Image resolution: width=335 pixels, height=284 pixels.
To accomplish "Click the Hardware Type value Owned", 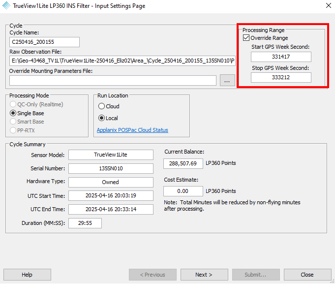I will (x=111, y=182).
